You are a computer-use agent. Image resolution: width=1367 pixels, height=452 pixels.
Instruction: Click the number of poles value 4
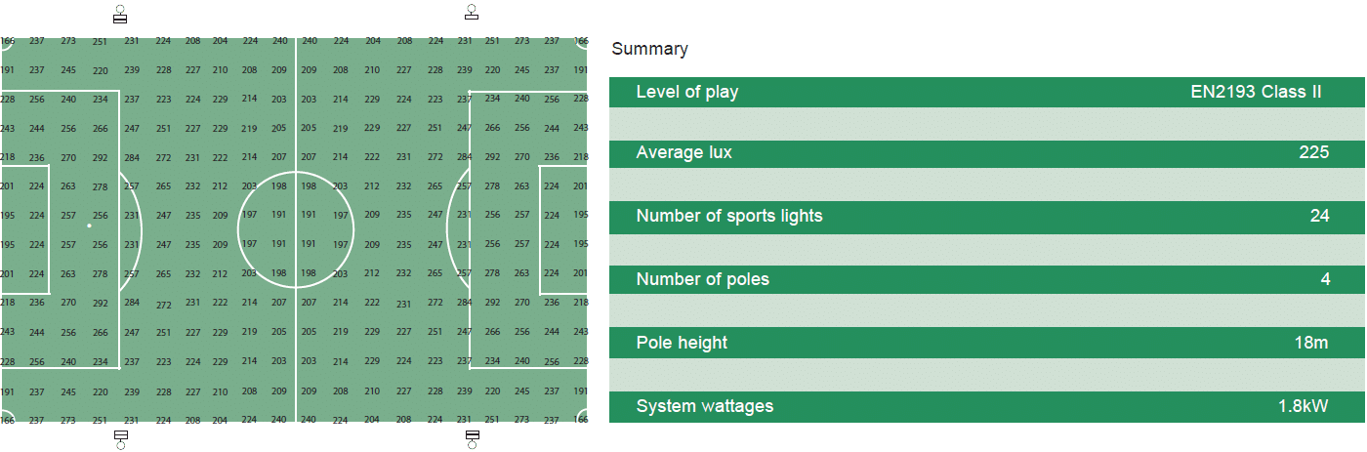tap(1325, 280)
